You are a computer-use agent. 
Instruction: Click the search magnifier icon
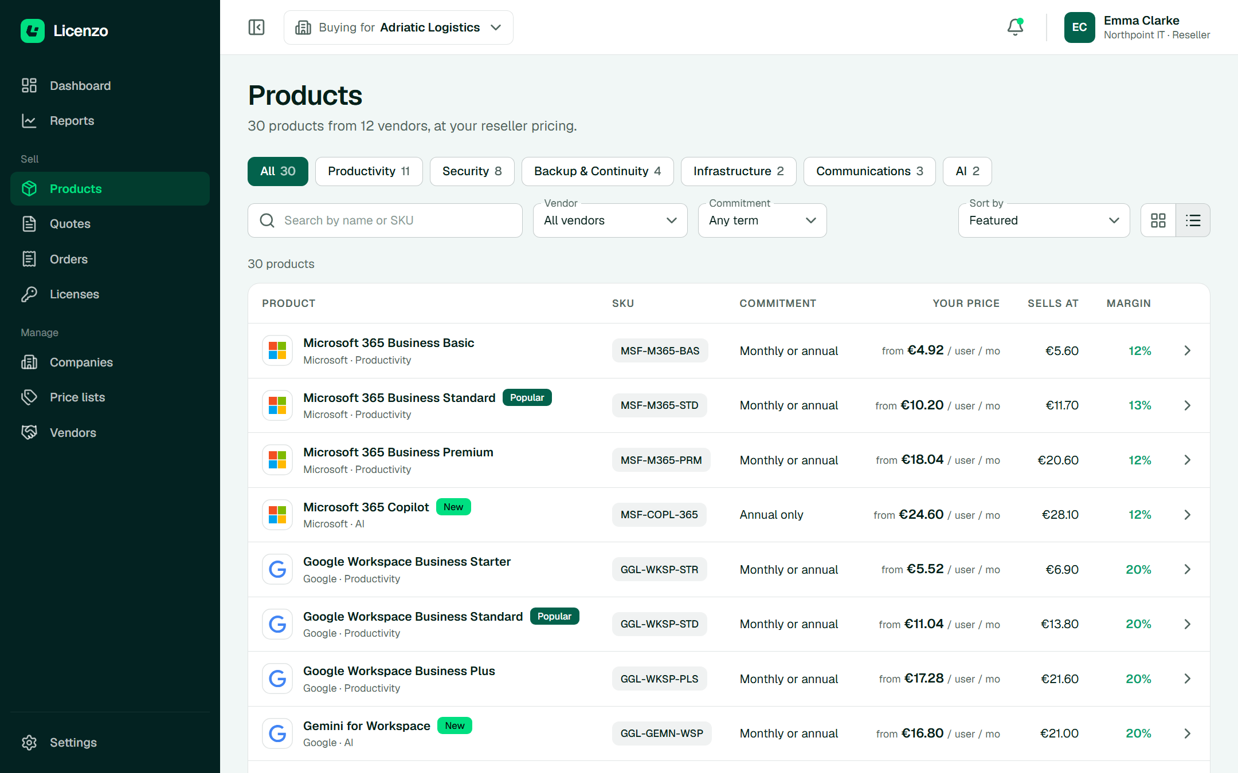tap(267, 220)
